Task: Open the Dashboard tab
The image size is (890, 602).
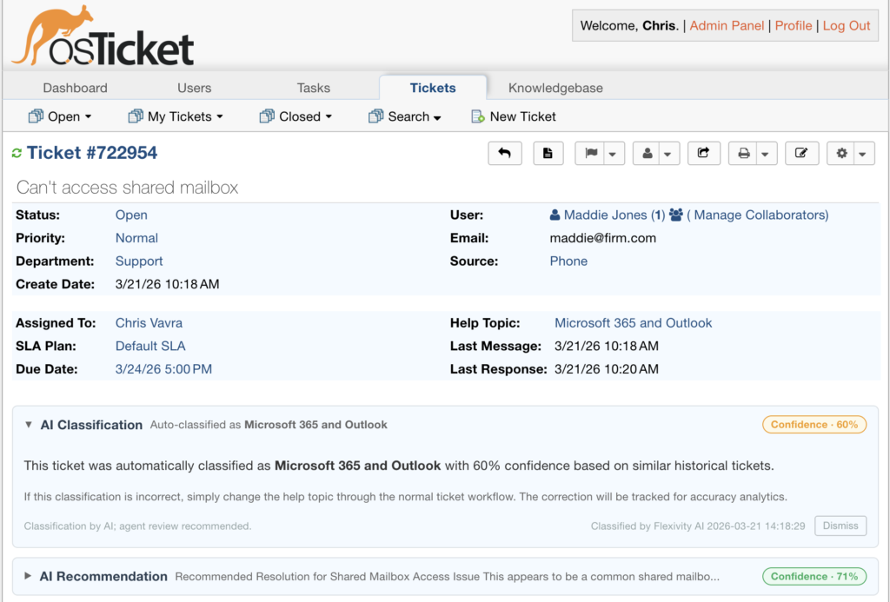Action: [x=76, y=88]
